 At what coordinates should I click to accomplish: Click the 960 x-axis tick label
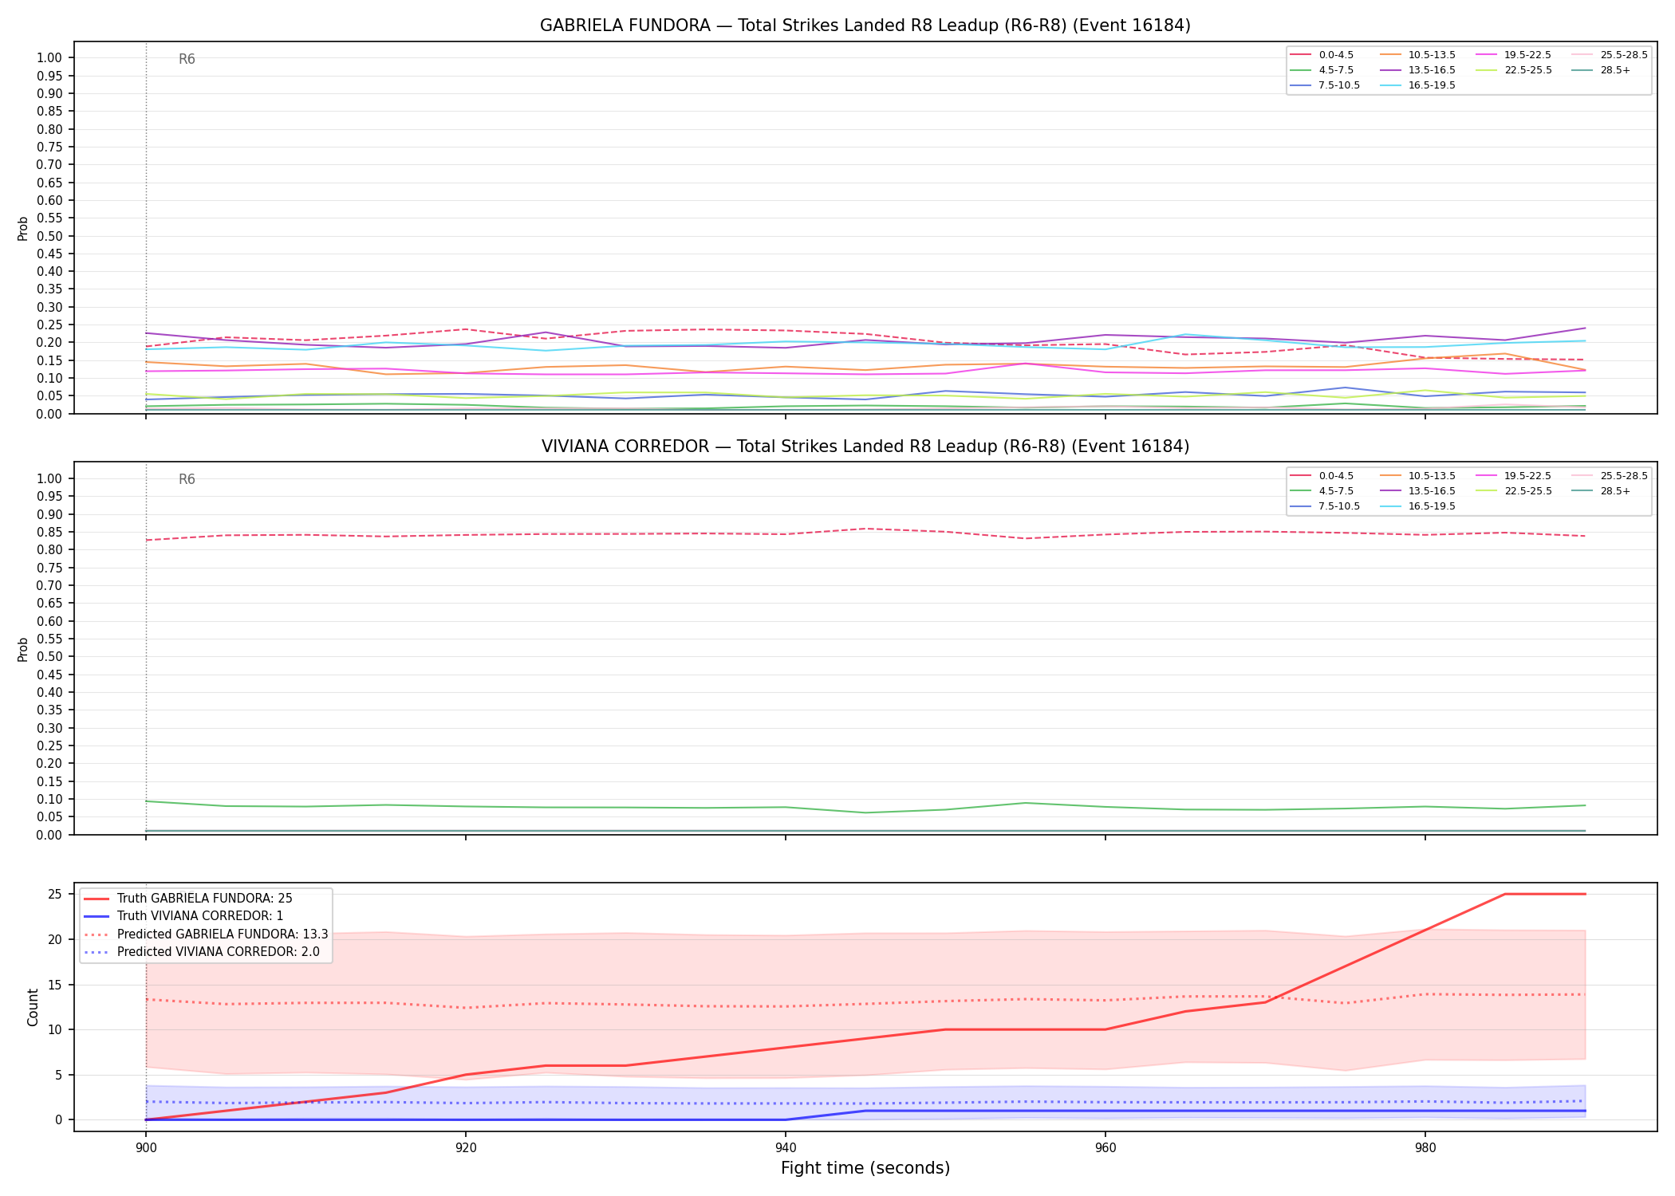[x=1105, y=1148]
